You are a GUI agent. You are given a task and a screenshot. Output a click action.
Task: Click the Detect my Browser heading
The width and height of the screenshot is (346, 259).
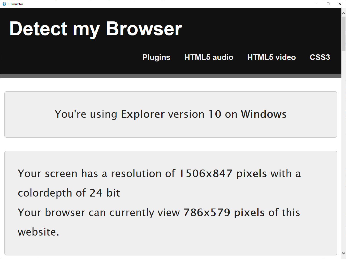(96, 29)
